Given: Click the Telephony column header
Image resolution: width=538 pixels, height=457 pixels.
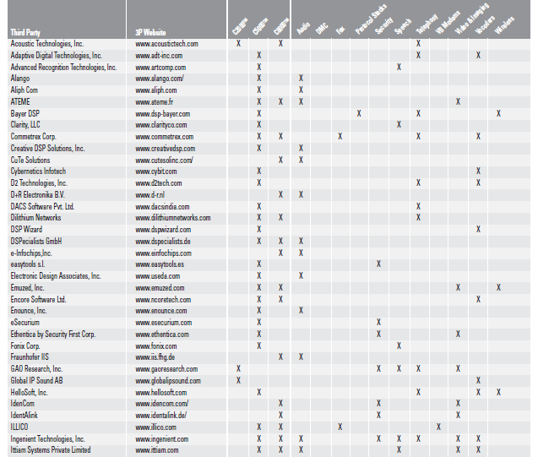Looking at the screenshot, I should [427, 24].
